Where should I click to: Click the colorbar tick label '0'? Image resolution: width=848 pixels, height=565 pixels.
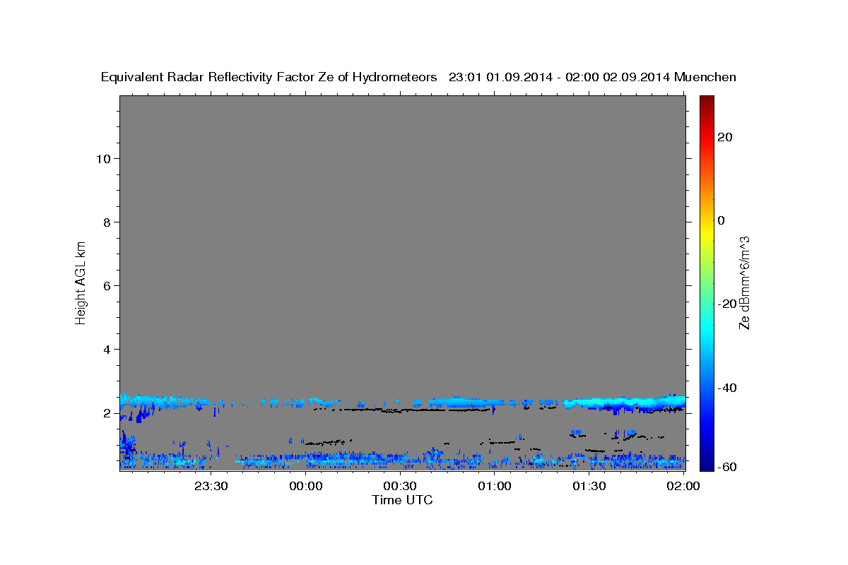coord(722,220)
